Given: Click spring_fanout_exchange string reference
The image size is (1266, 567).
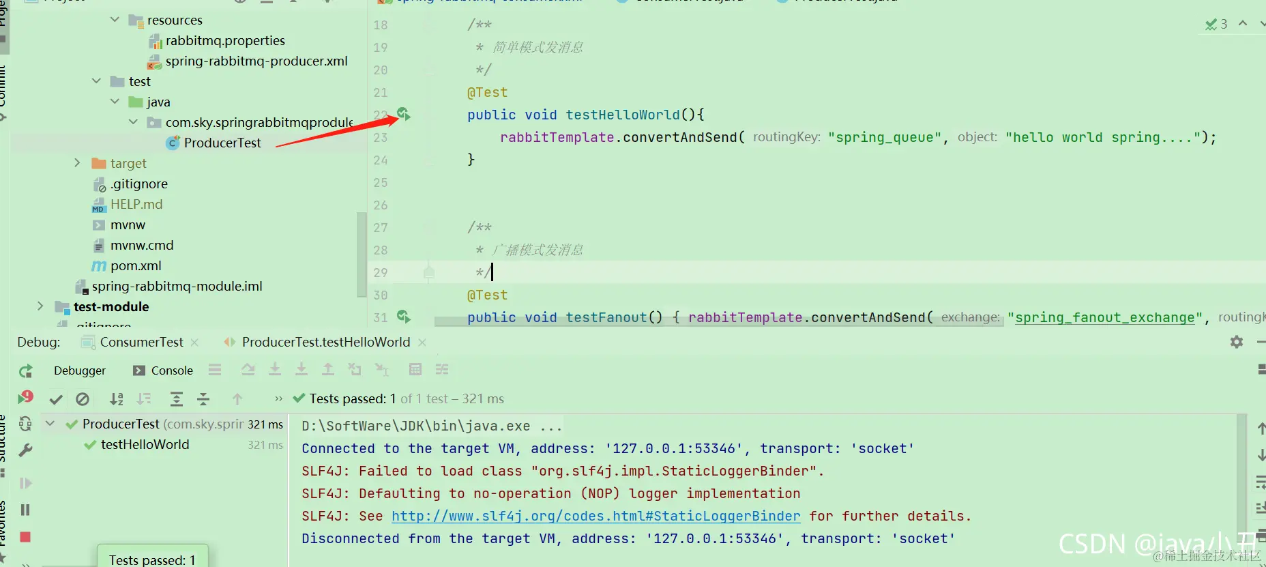Looking at the screenshot, I should pyautogui.click(x=1104, y=317).
